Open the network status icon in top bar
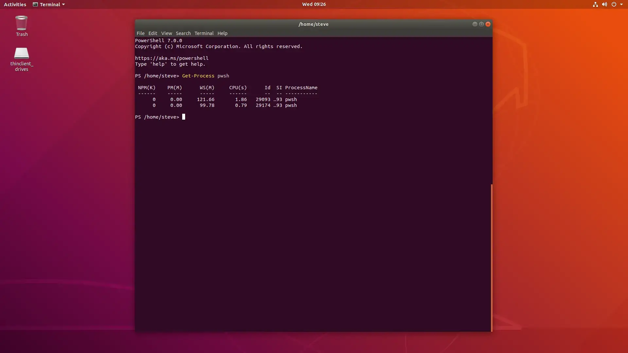 pyautogui.click(x=595, y=4)
